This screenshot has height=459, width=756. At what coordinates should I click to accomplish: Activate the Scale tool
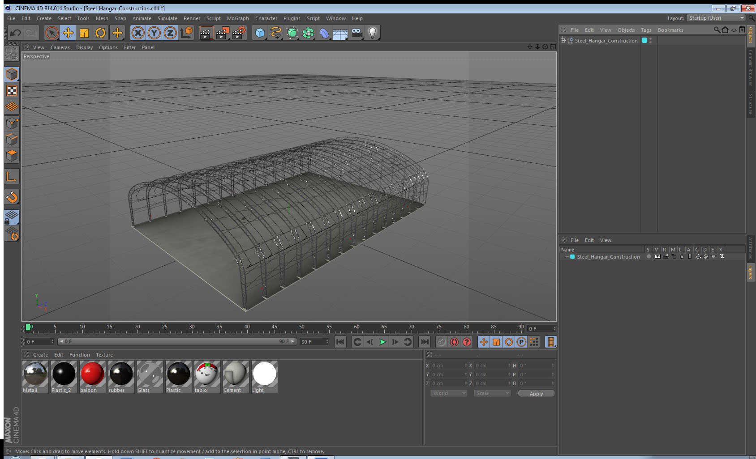tap(84, 33)
